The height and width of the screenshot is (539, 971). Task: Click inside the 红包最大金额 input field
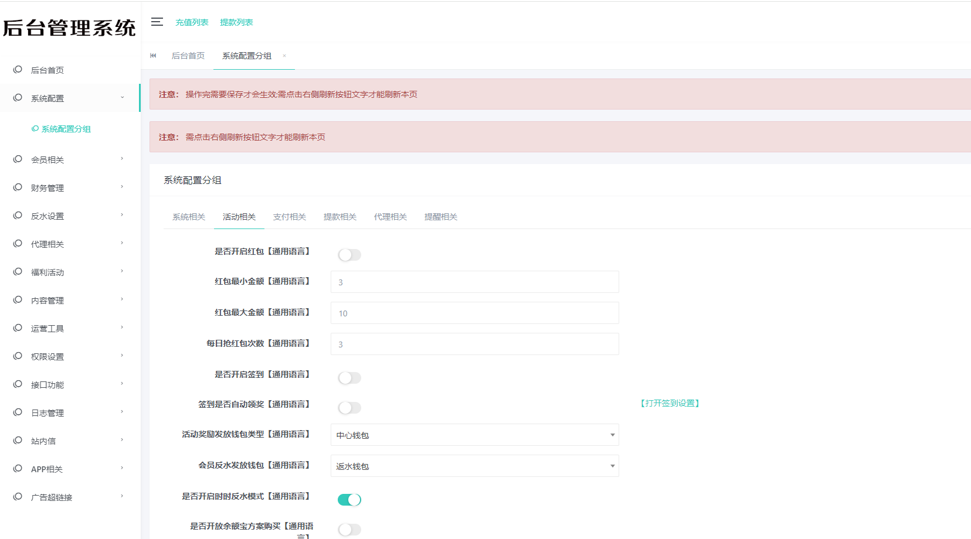click(474, 313)
